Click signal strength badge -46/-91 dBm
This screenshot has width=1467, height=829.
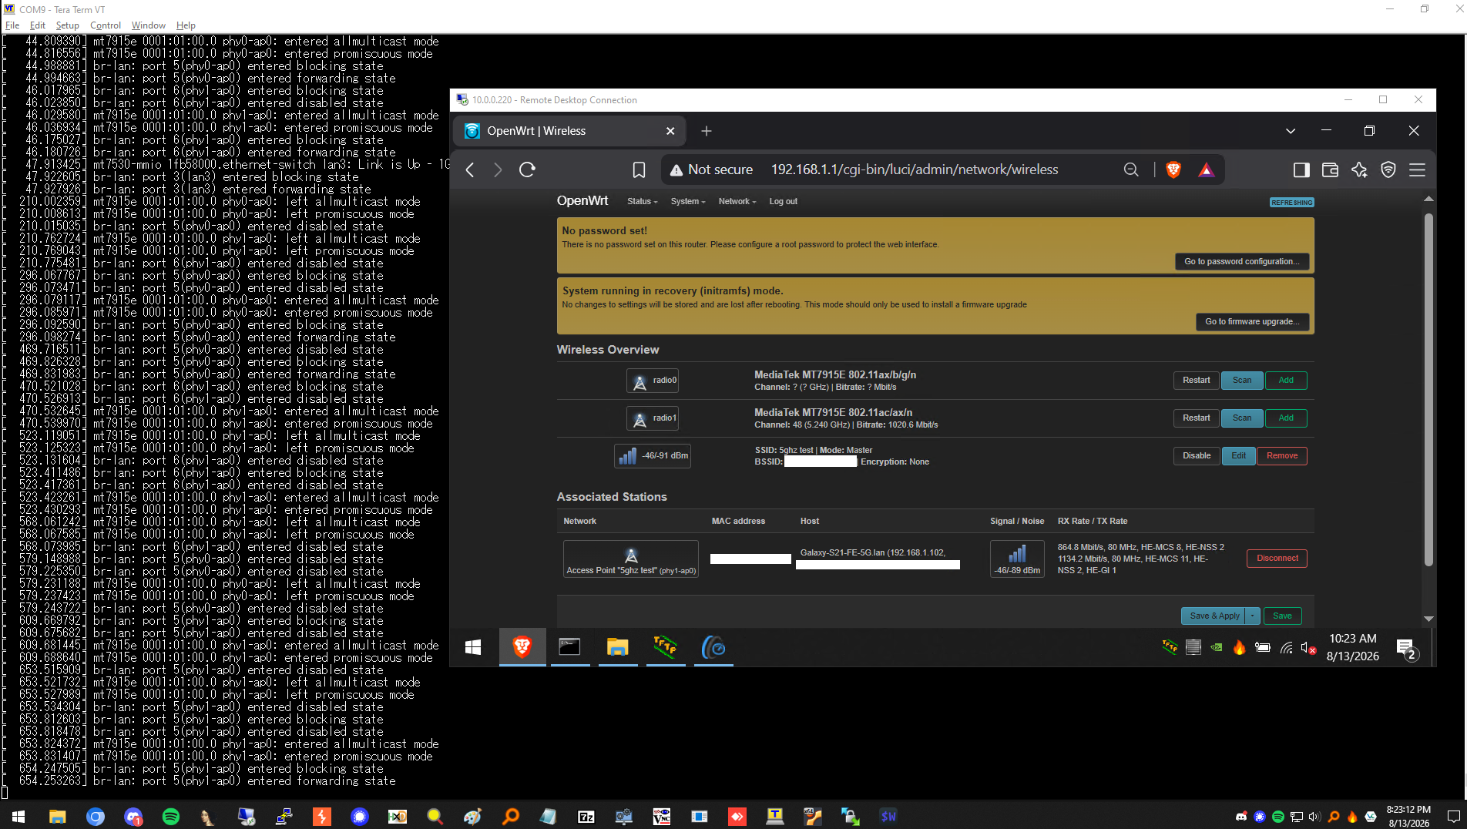653,456
